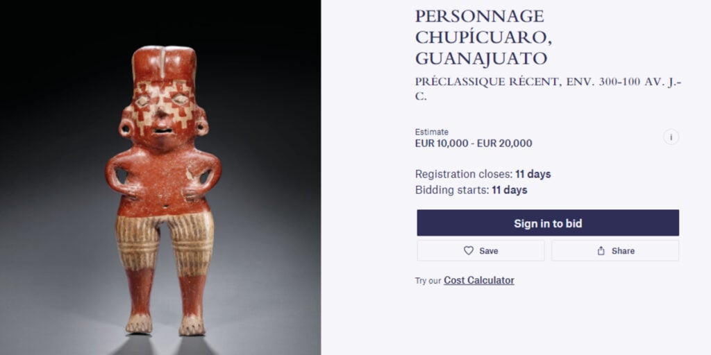711x355 pixels.
Task: Select the Personnage Chupícuaro, Guanajuato title
Action: (x=480, y=37)
